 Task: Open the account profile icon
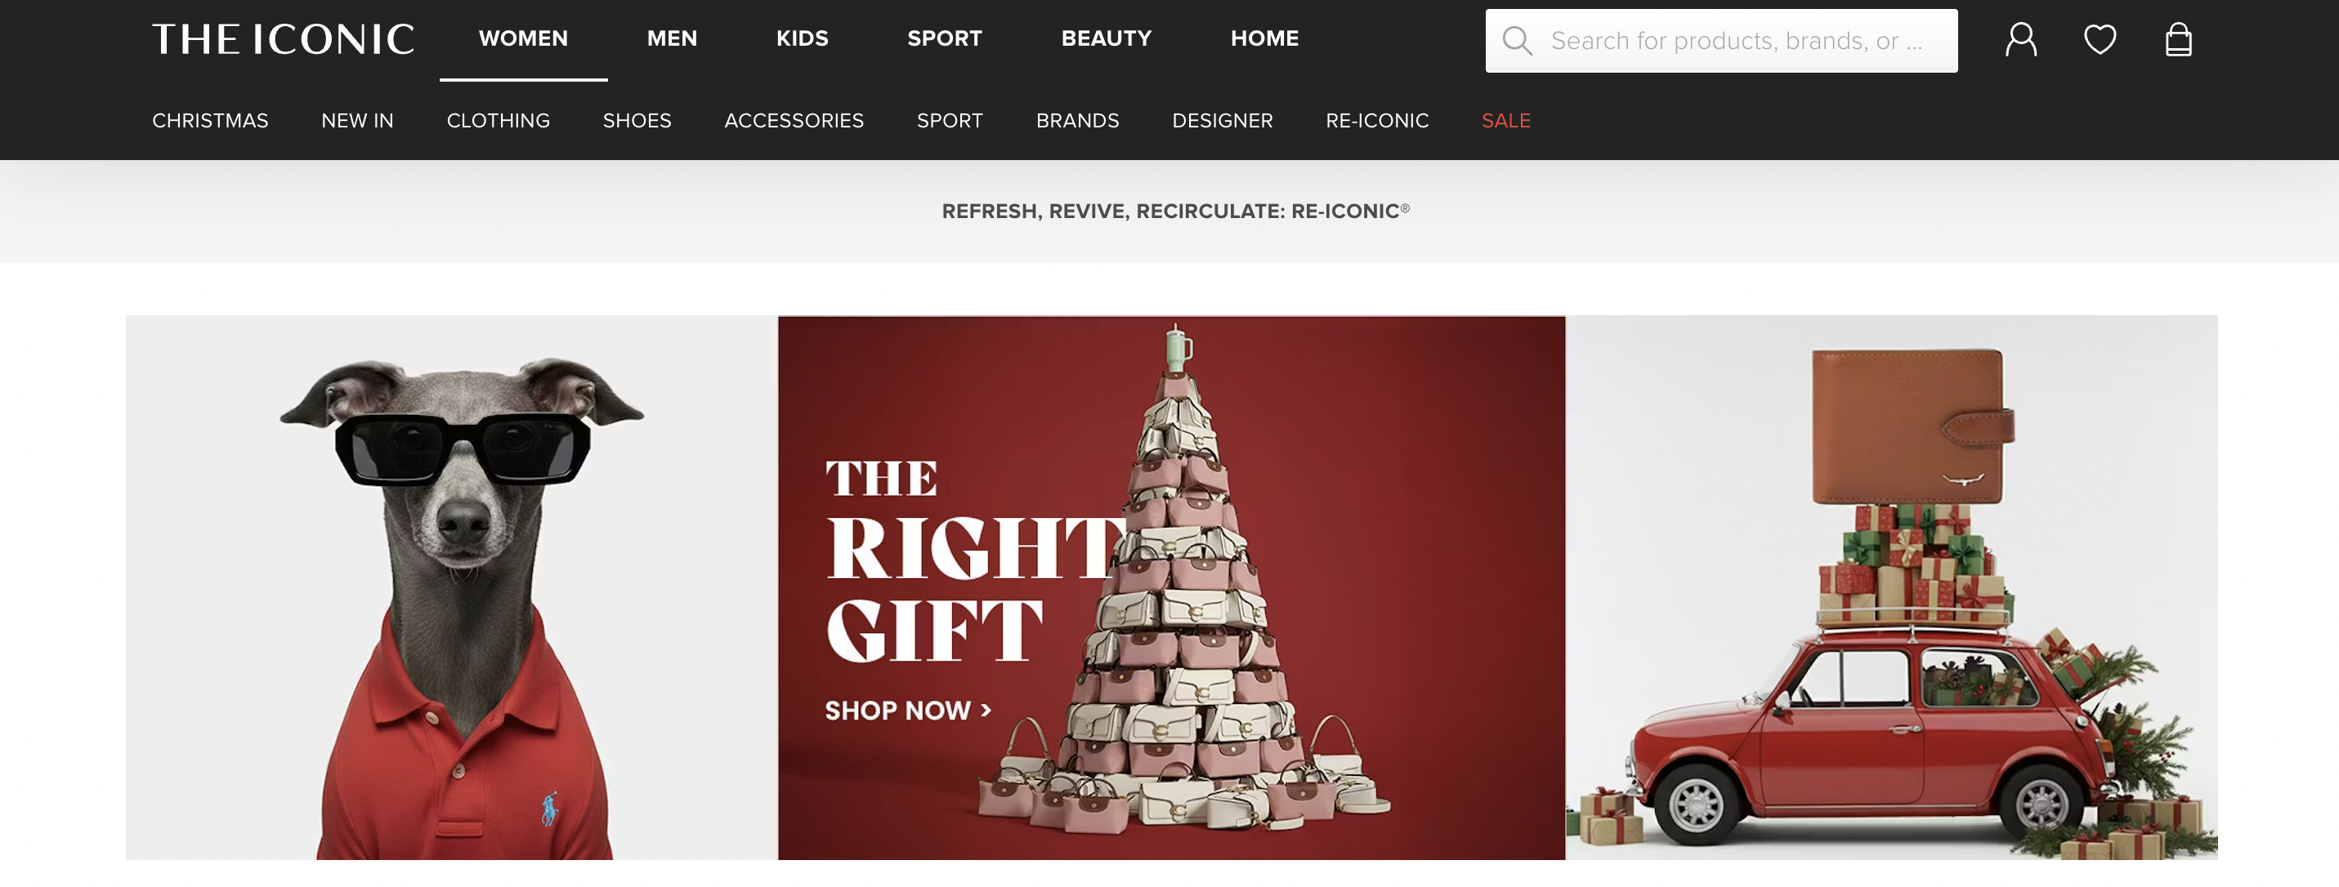coord(2021,40)
